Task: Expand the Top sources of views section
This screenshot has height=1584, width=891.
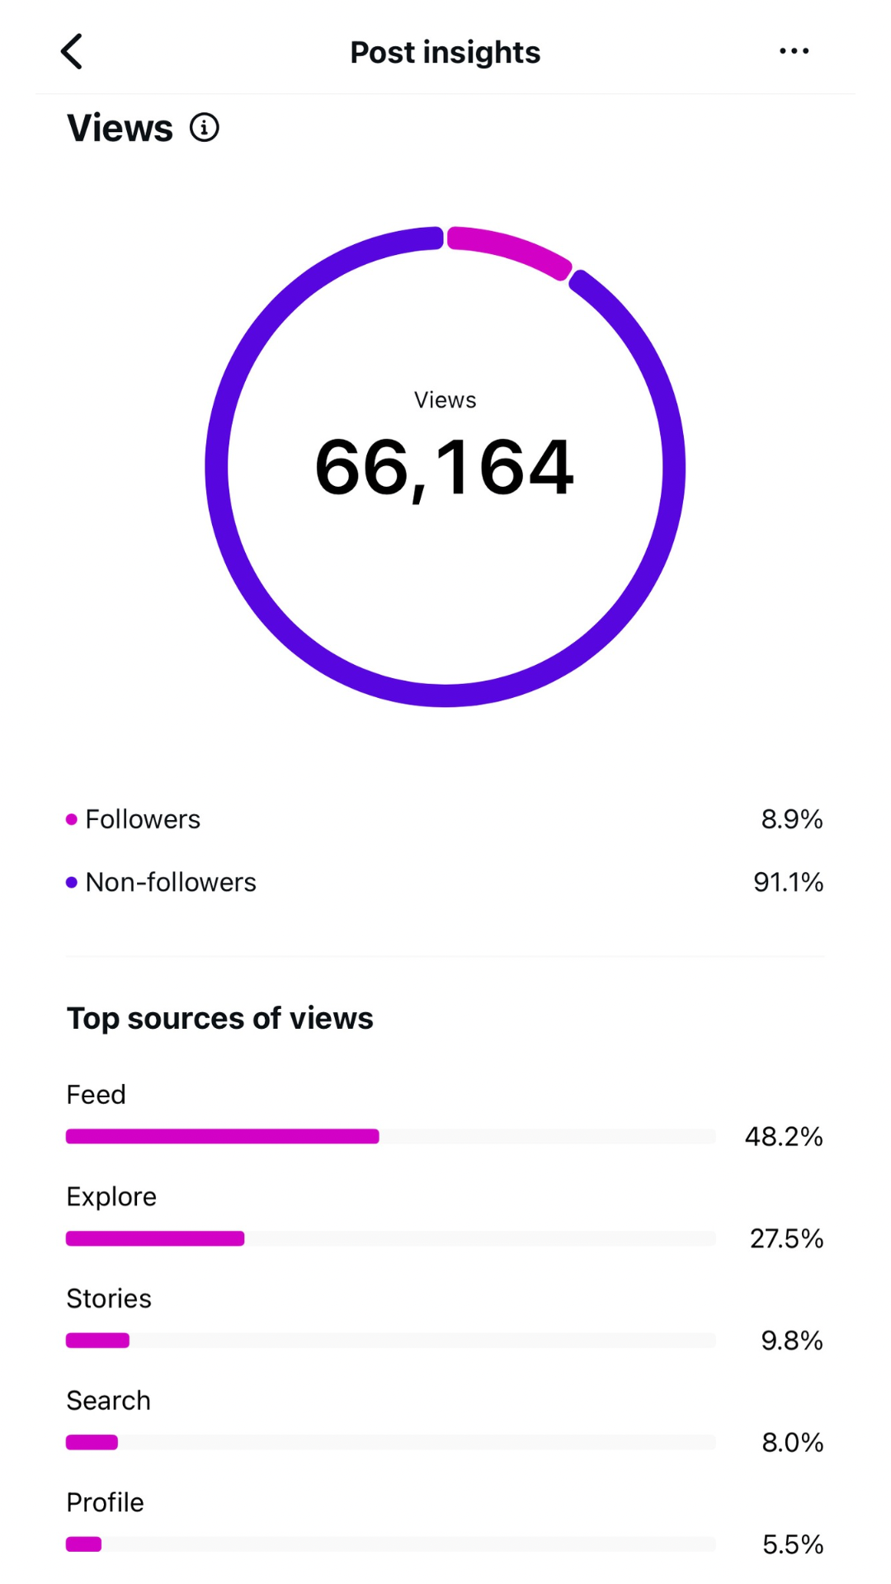Action: tap(220, 1018)
